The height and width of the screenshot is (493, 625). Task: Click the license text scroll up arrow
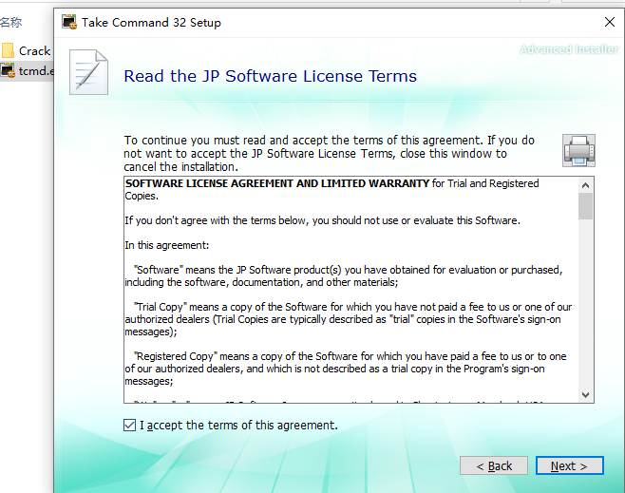point(585,185)
